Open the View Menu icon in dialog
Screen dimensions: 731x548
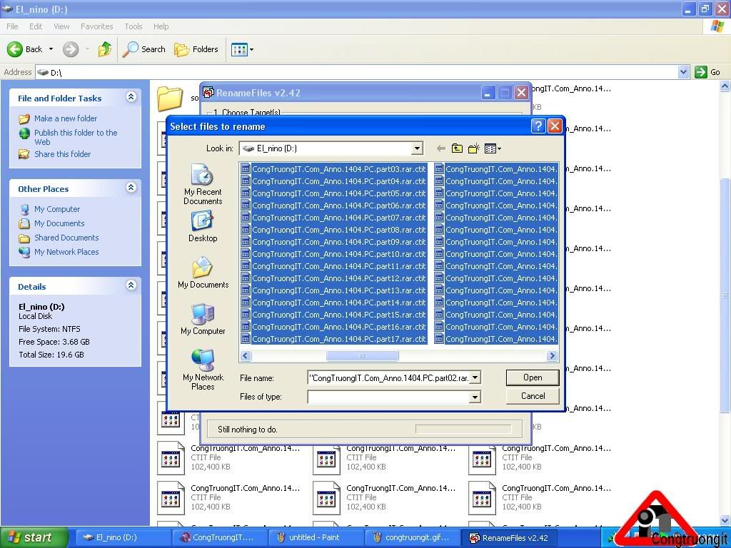(493, 148)
